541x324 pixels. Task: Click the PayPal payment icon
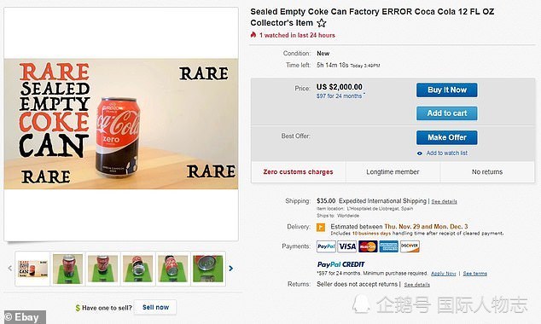point(326,246)
